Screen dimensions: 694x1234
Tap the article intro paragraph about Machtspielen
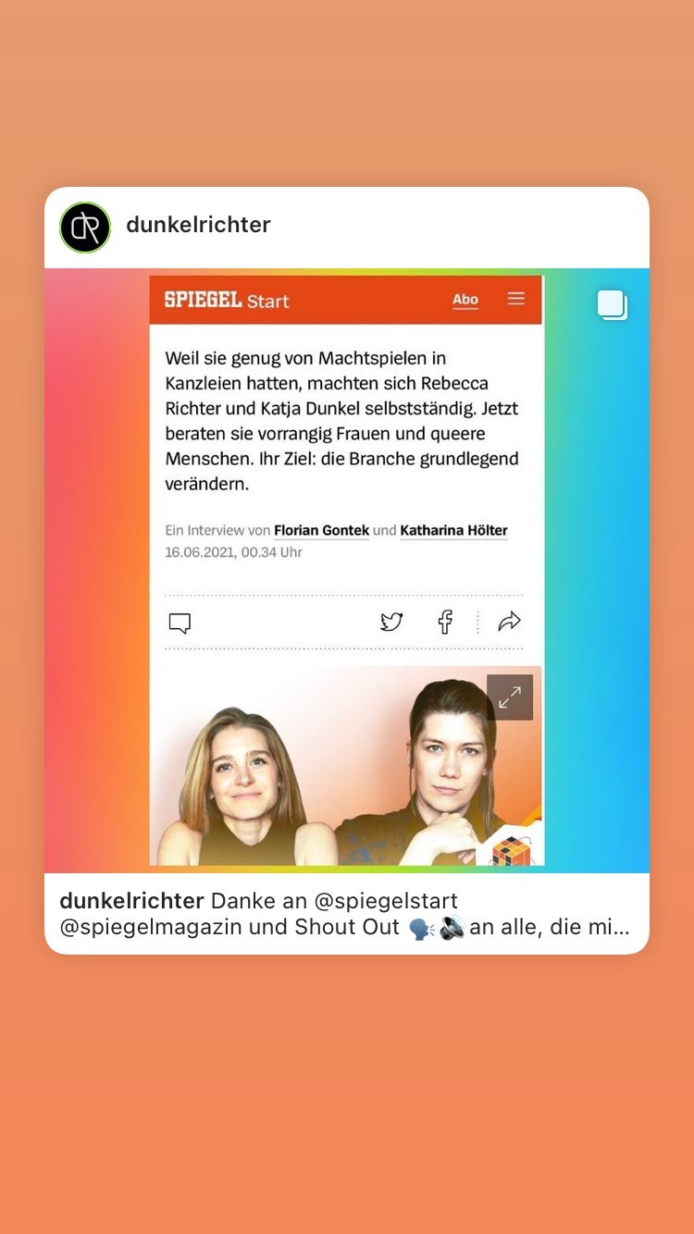pyautogui.click(x=342, y=421)
